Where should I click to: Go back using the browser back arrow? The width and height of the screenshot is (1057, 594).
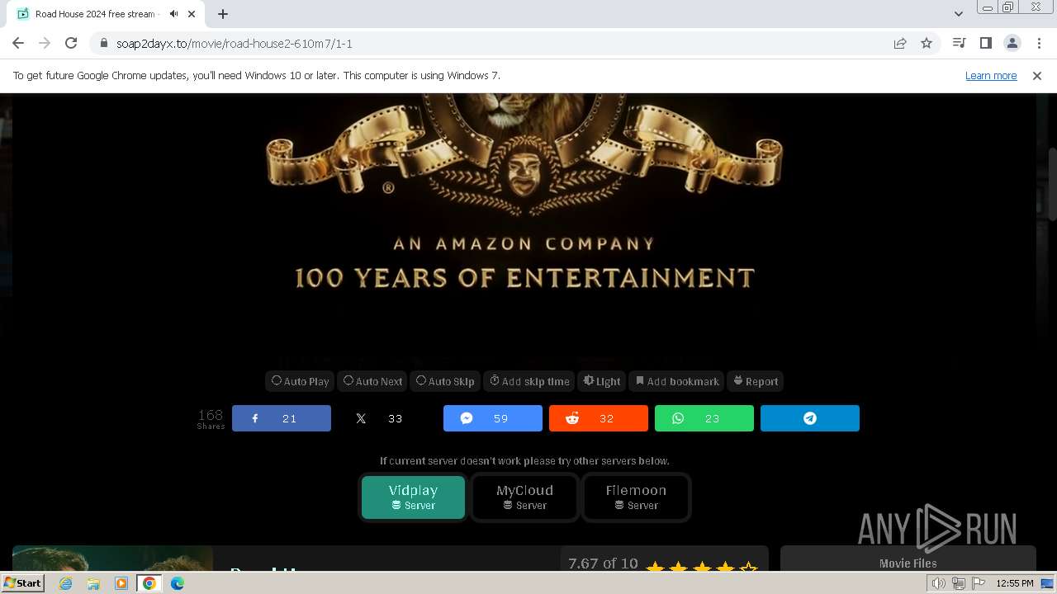click(x=18, y=43)
